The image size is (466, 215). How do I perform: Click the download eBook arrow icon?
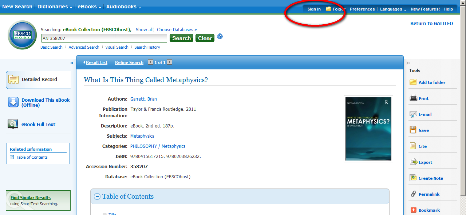click(13, 102)
